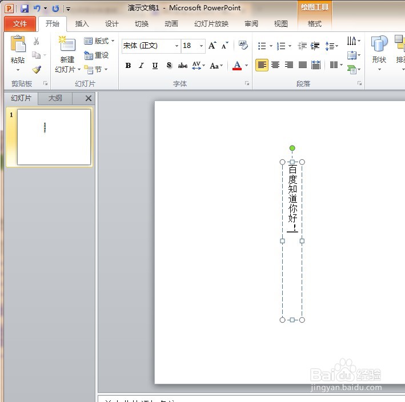
Task: Undo the last action
Action: [x=37, y=9]
